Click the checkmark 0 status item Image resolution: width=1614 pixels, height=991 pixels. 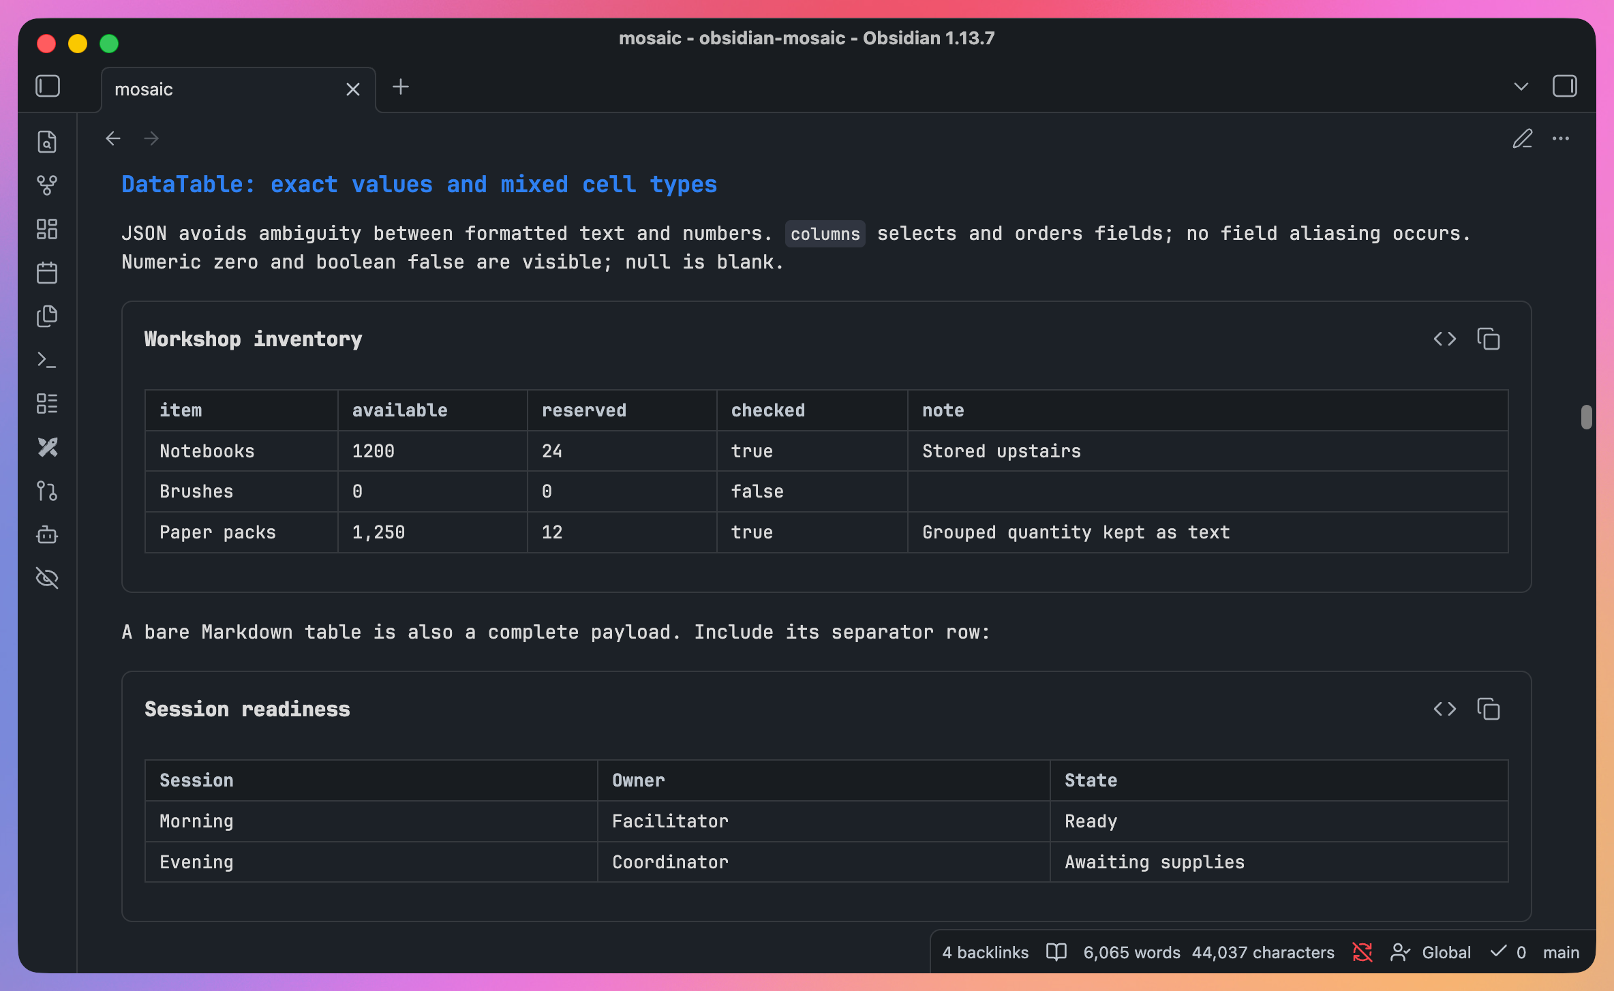coord(1508,952)
